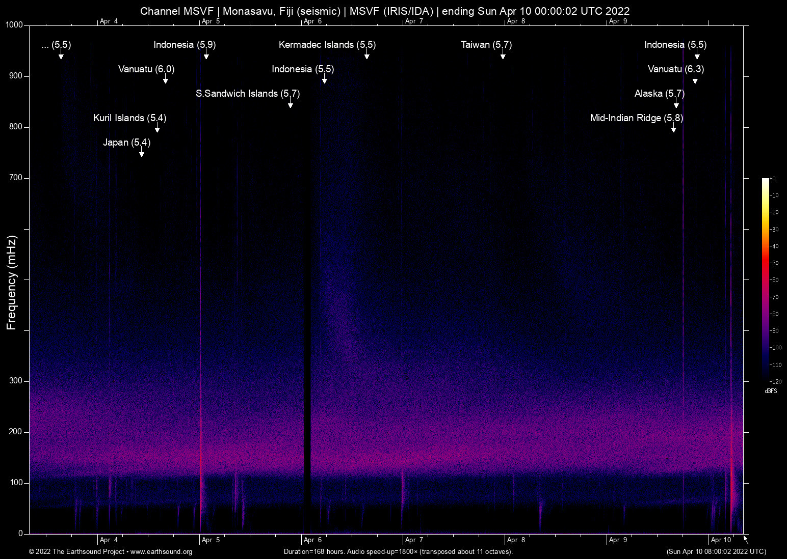This screenshot has height=559, width=787.
Task: Select the Mid-Indian Ridge (5.8) label
Action: 637,118
